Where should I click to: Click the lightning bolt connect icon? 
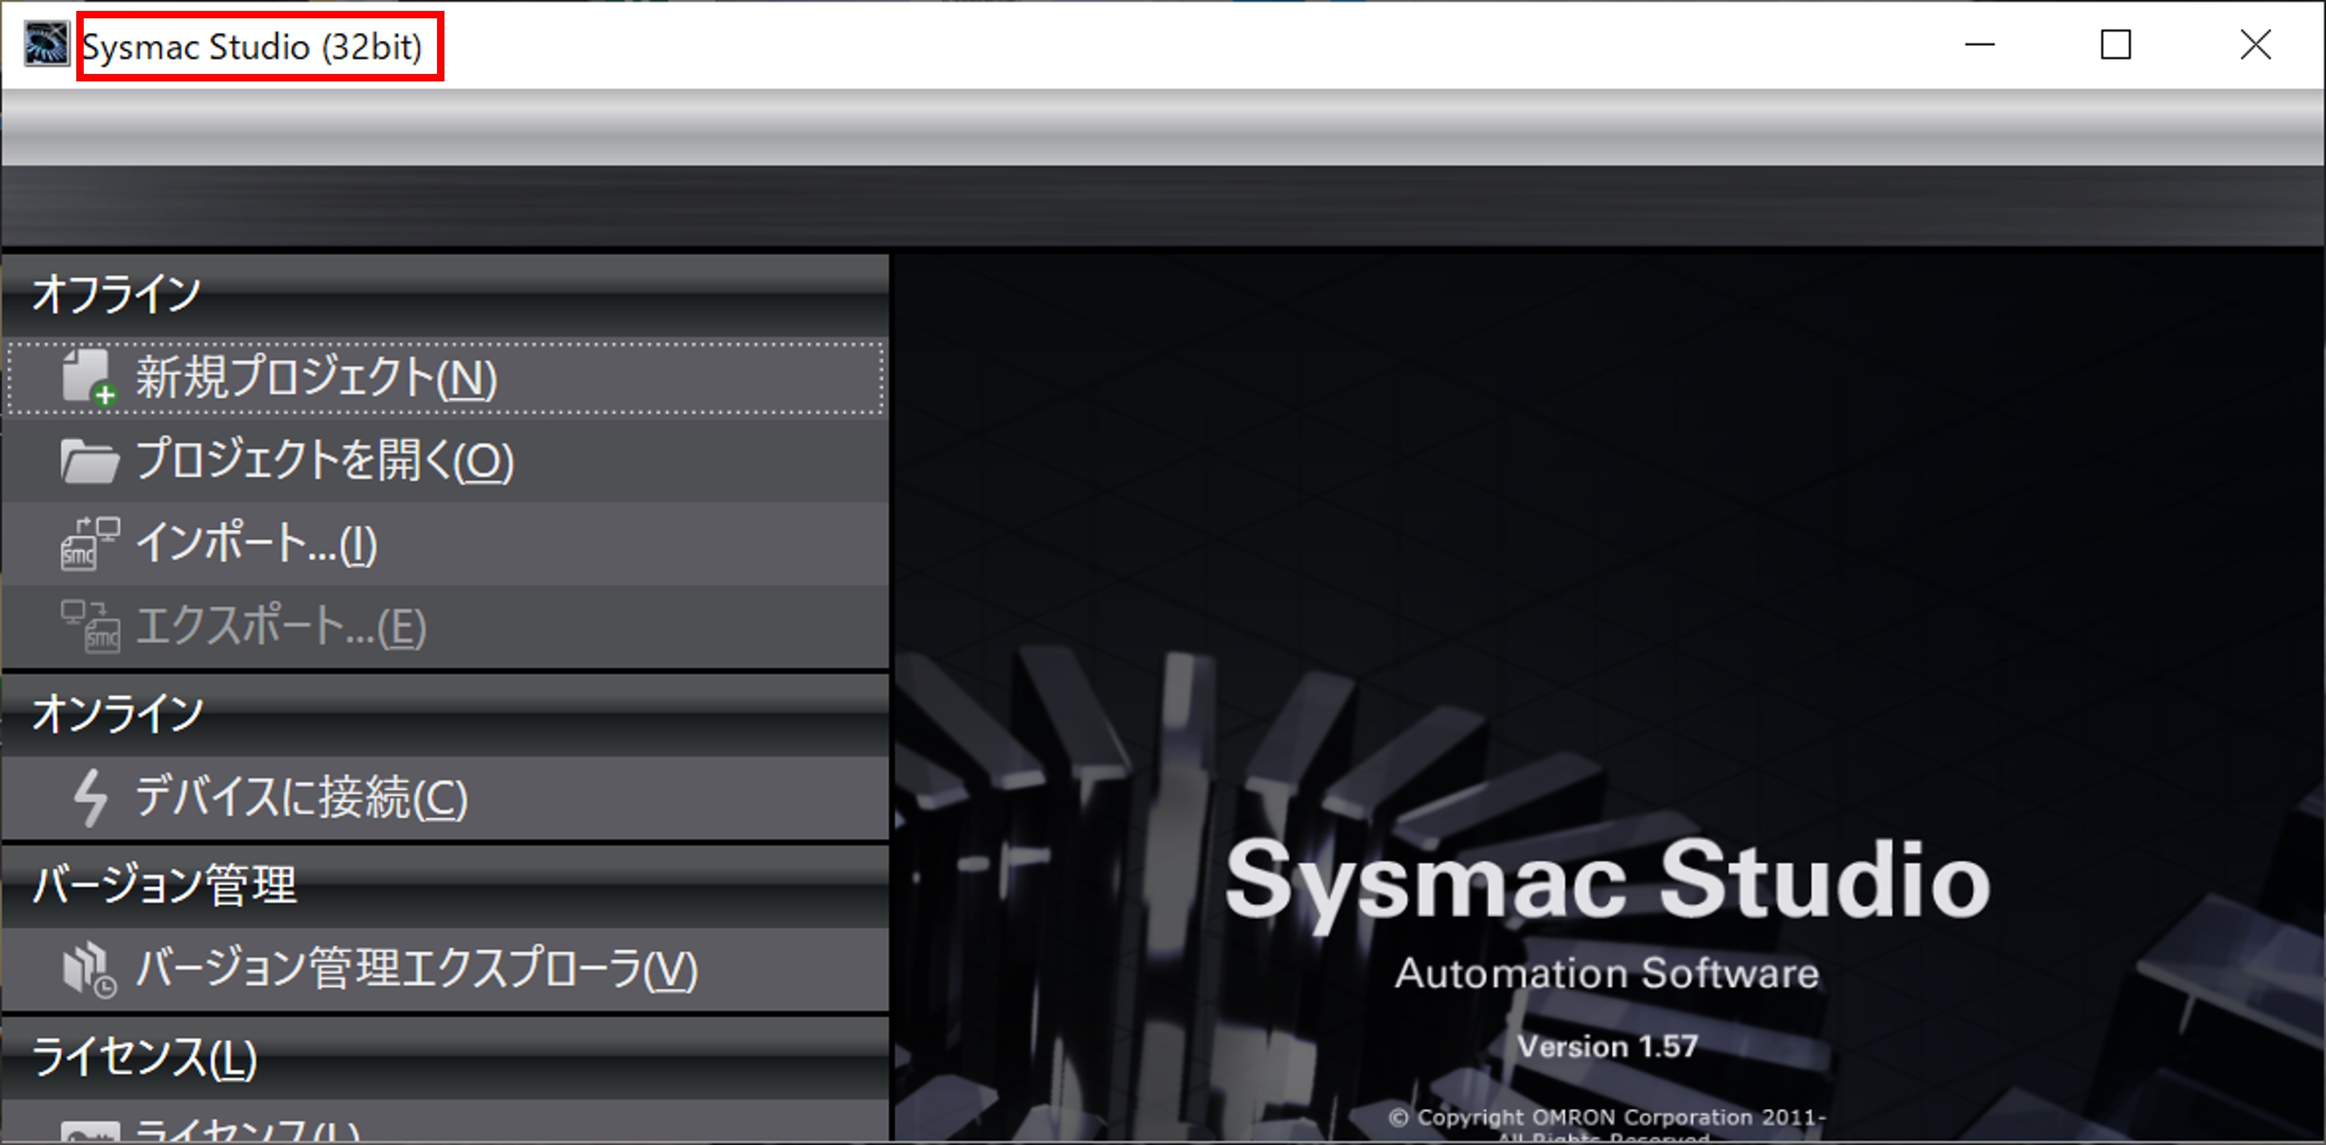click(90, 798)
